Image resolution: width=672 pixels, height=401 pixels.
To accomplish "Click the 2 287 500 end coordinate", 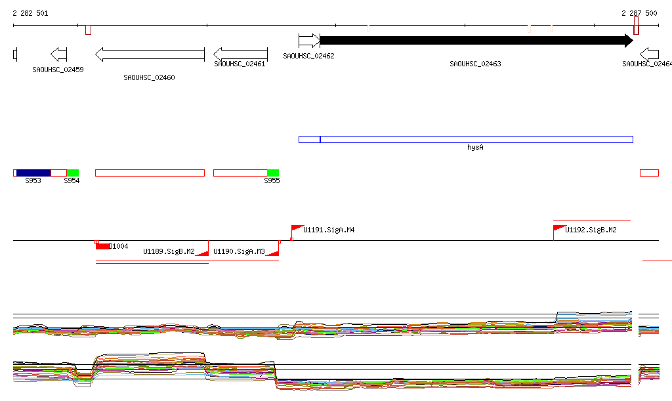I will click(x=639, y=13).
